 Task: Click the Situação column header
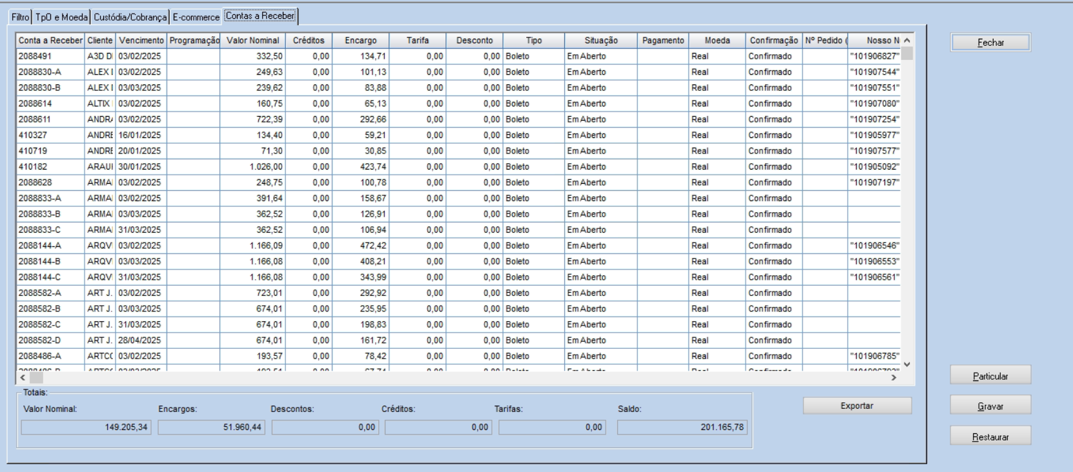pyautogui.click(x=601, y=41)
